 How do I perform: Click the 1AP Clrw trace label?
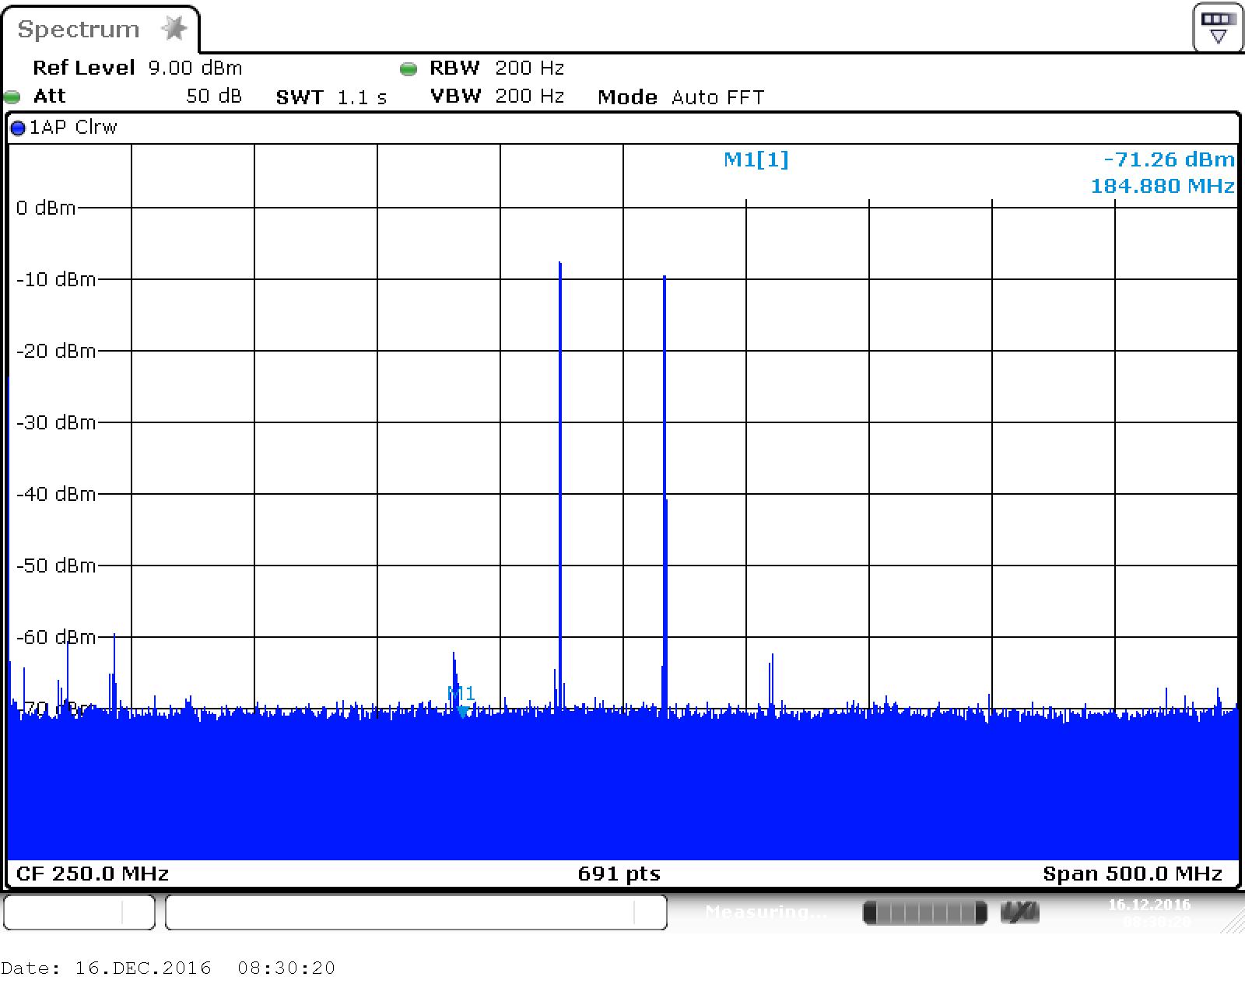[73, 128]
